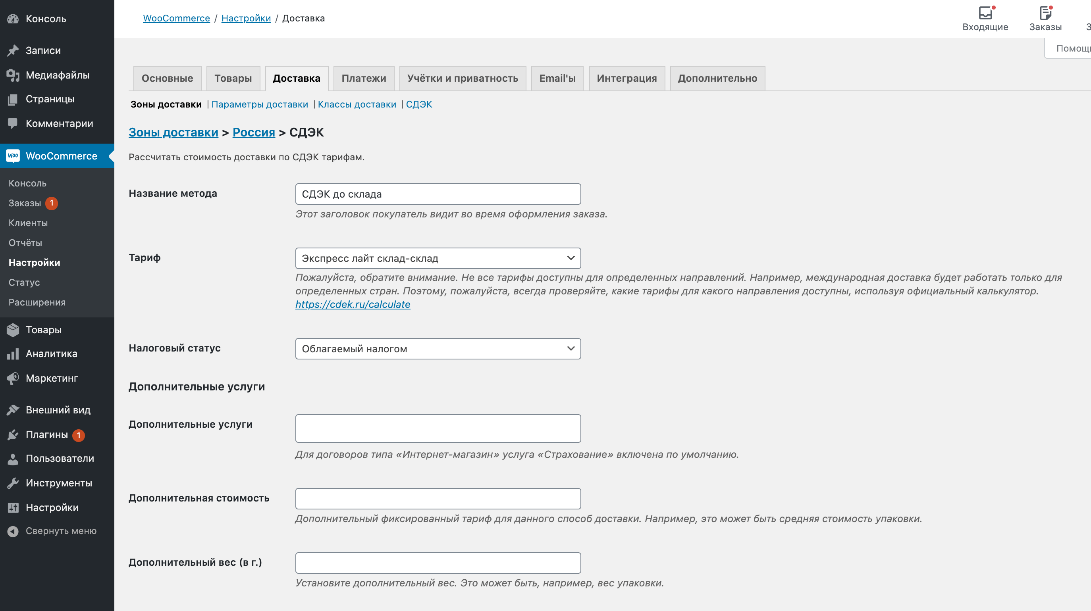Click the Comments speech bubble icon
This screenshot has width=1091, height=611.
point(13,123)
